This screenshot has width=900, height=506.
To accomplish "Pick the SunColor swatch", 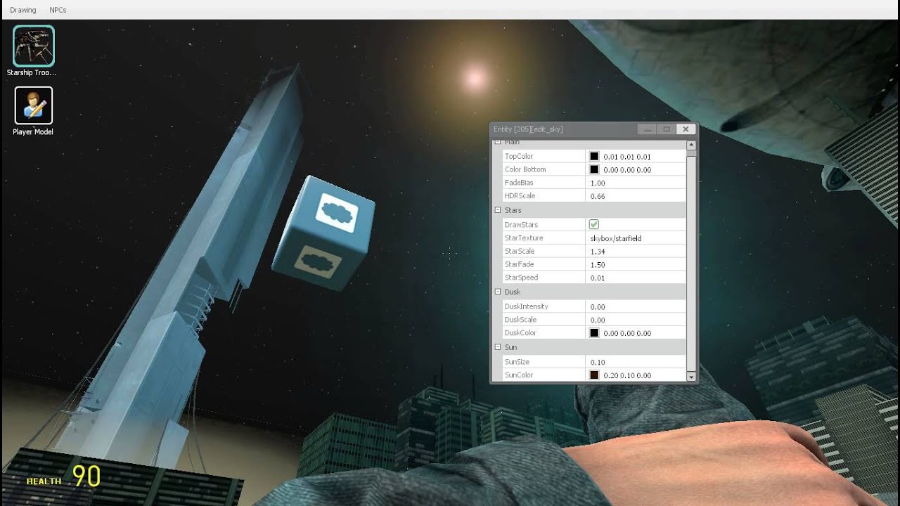I will point(594,375).
